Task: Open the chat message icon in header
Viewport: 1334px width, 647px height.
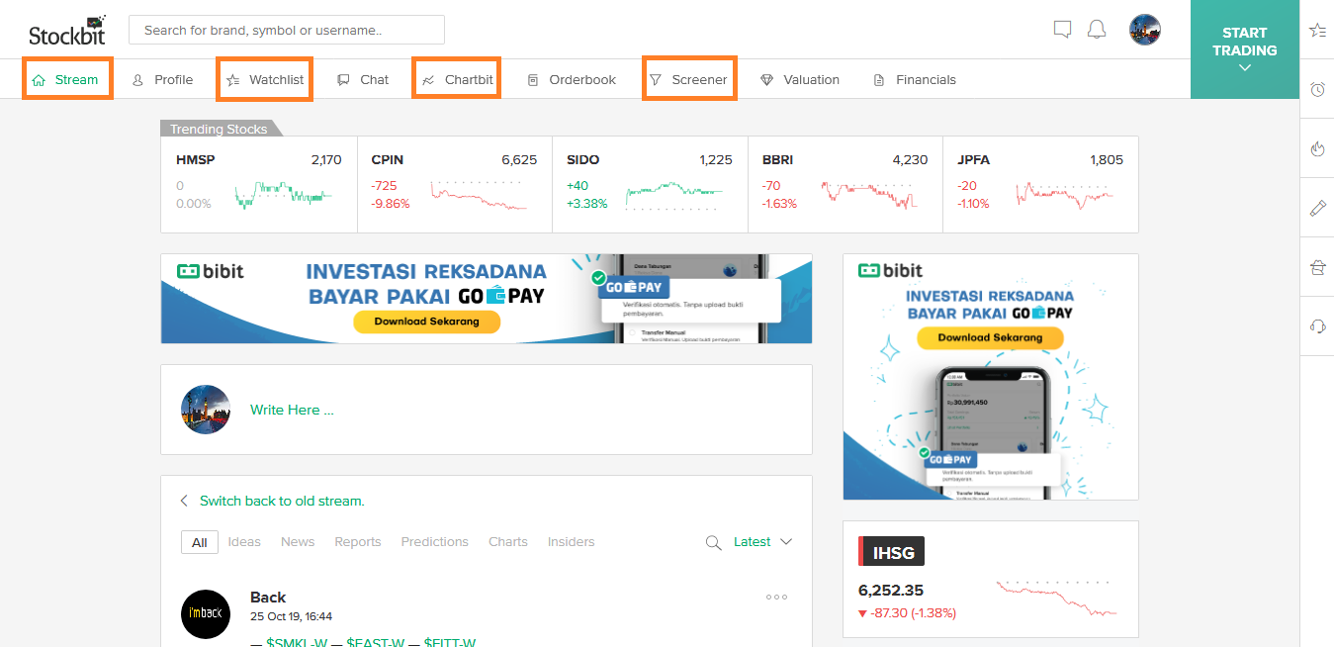Action: [1063, 30]
